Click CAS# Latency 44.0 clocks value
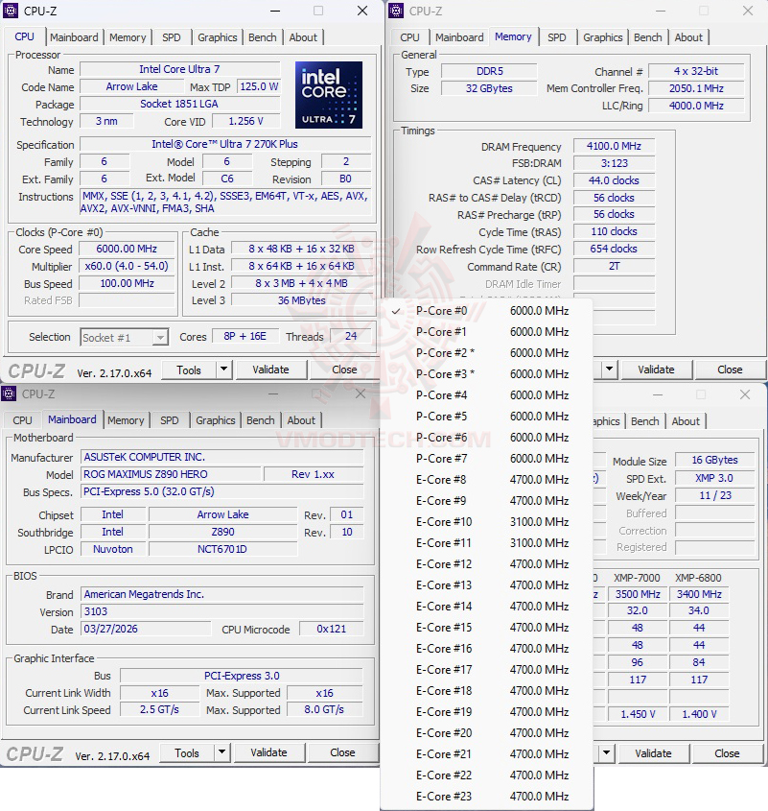The image size is (768, 811). (x=614, y=180)
